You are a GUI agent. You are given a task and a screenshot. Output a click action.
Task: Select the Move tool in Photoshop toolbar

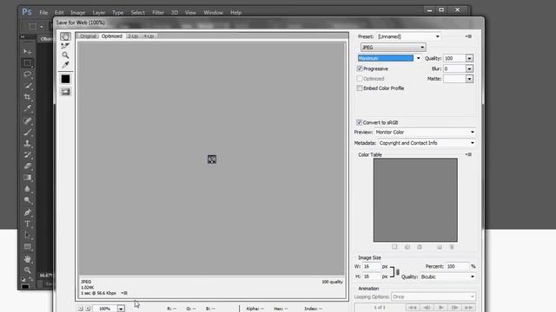pos(27,52)
